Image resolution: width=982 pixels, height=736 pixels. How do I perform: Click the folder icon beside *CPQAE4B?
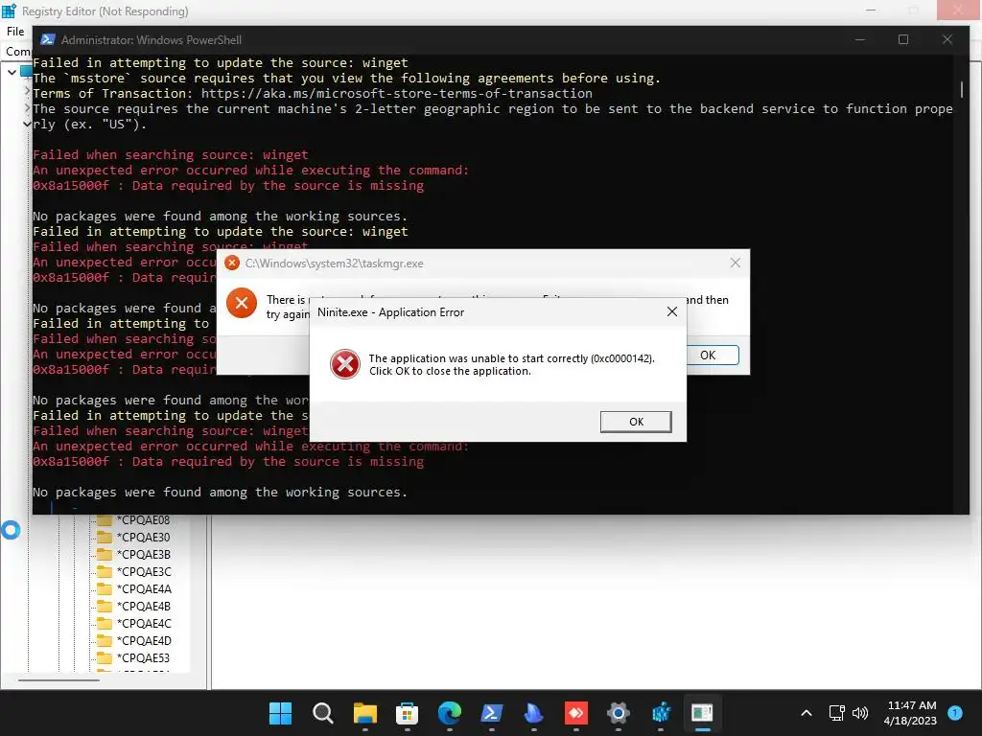point(104,606)
